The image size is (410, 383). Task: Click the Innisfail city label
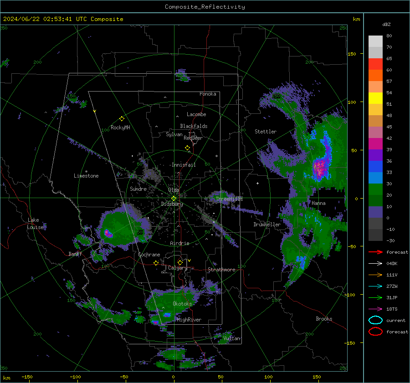click(184, 165)
